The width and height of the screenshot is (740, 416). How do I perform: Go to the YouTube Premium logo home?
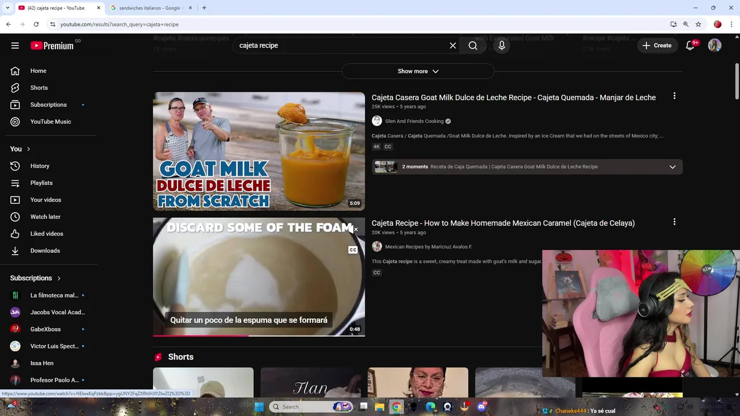pos(52,46)
